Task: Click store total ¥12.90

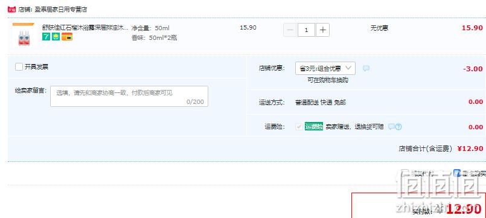Action: tap(470, 149)
